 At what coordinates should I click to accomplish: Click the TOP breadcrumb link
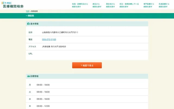[27, 11]
